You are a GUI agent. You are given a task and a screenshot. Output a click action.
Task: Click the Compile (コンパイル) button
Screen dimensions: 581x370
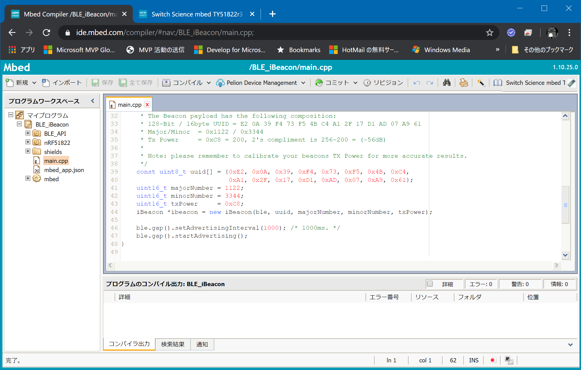point(182,83)
